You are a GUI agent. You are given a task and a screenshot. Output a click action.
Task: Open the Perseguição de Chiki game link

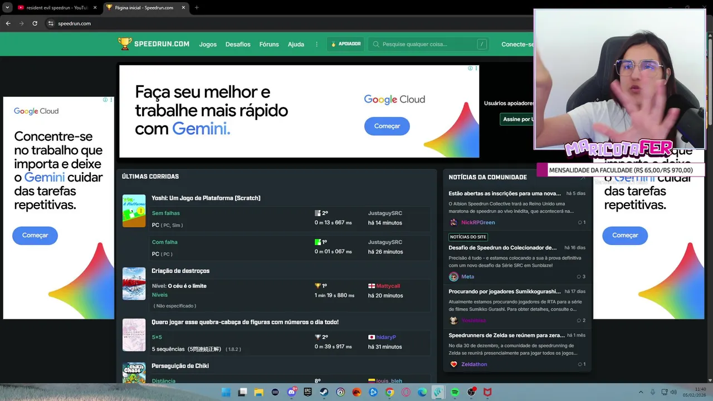(x=180, y=366)
